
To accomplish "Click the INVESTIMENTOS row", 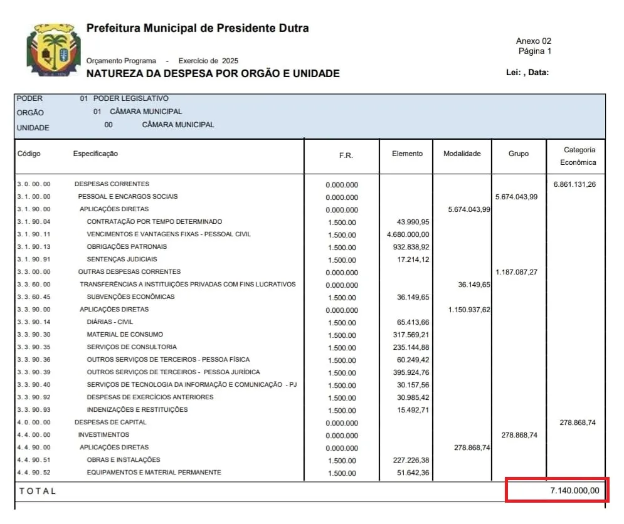I will (x=103, y=435).
